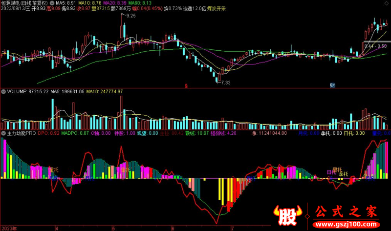
Task: Click the 2023年 label on time axis
Action: coord(9,229)
